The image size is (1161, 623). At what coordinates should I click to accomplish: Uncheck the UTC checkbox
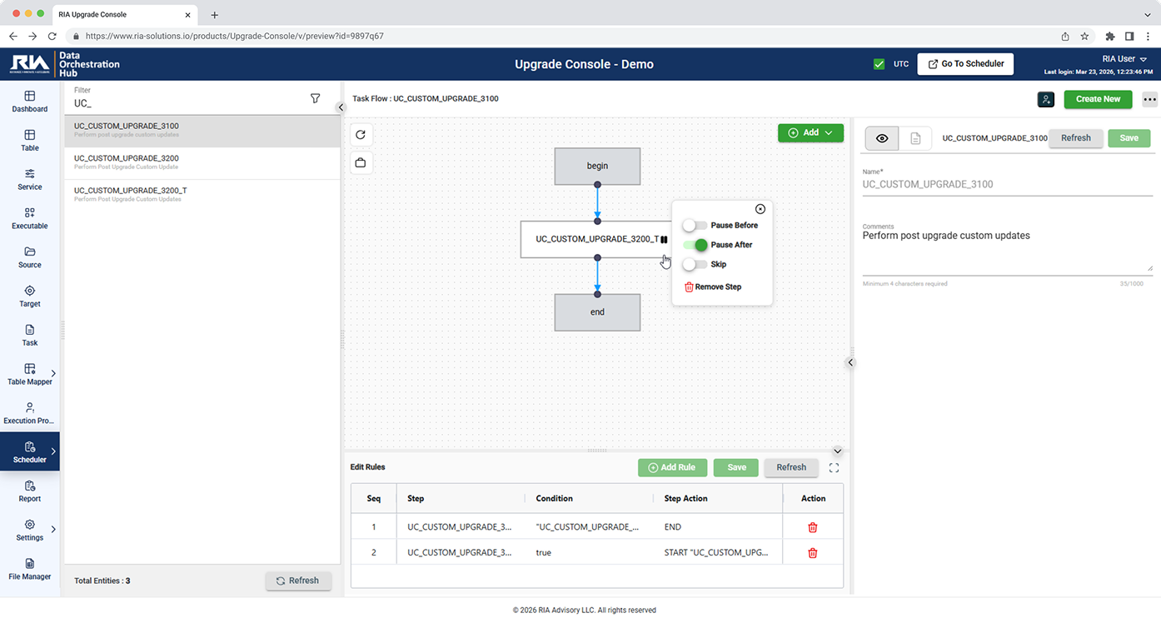(x=879, y=64)
